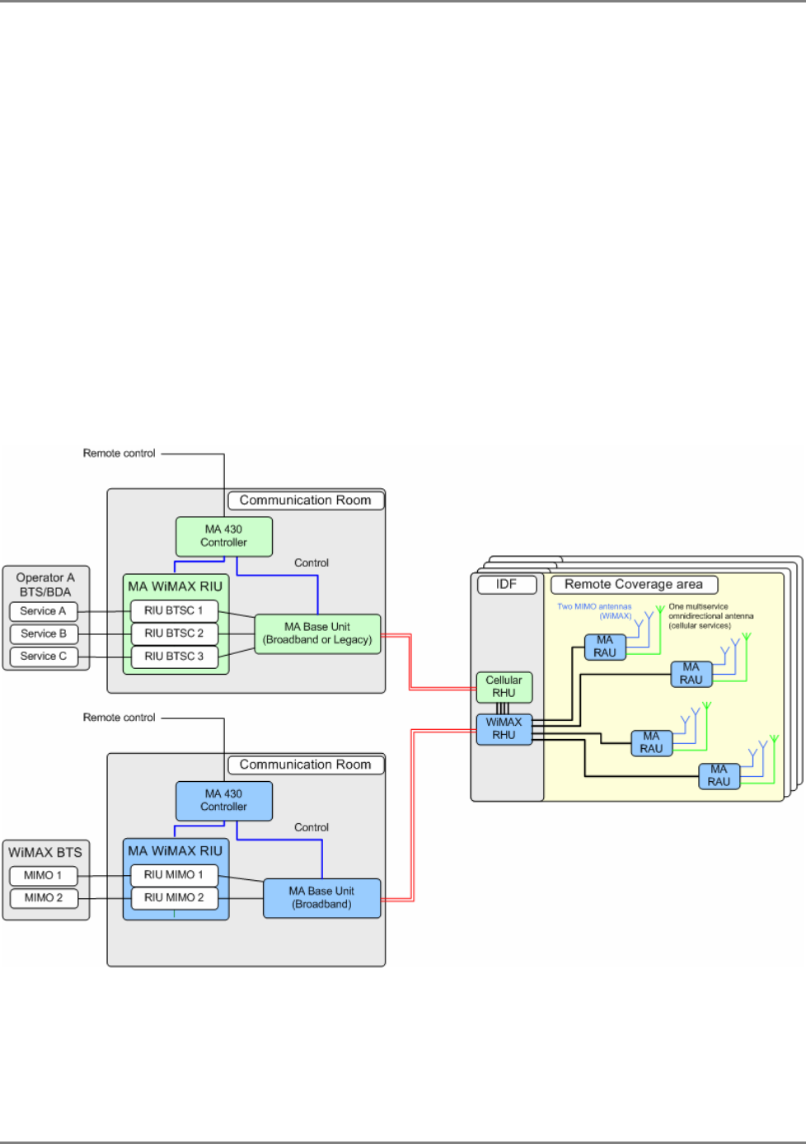The image size is (806, 1144).
Task: Click the MIMO 1 box under WiMAX BTS
Action: click(x=43, y=876)
